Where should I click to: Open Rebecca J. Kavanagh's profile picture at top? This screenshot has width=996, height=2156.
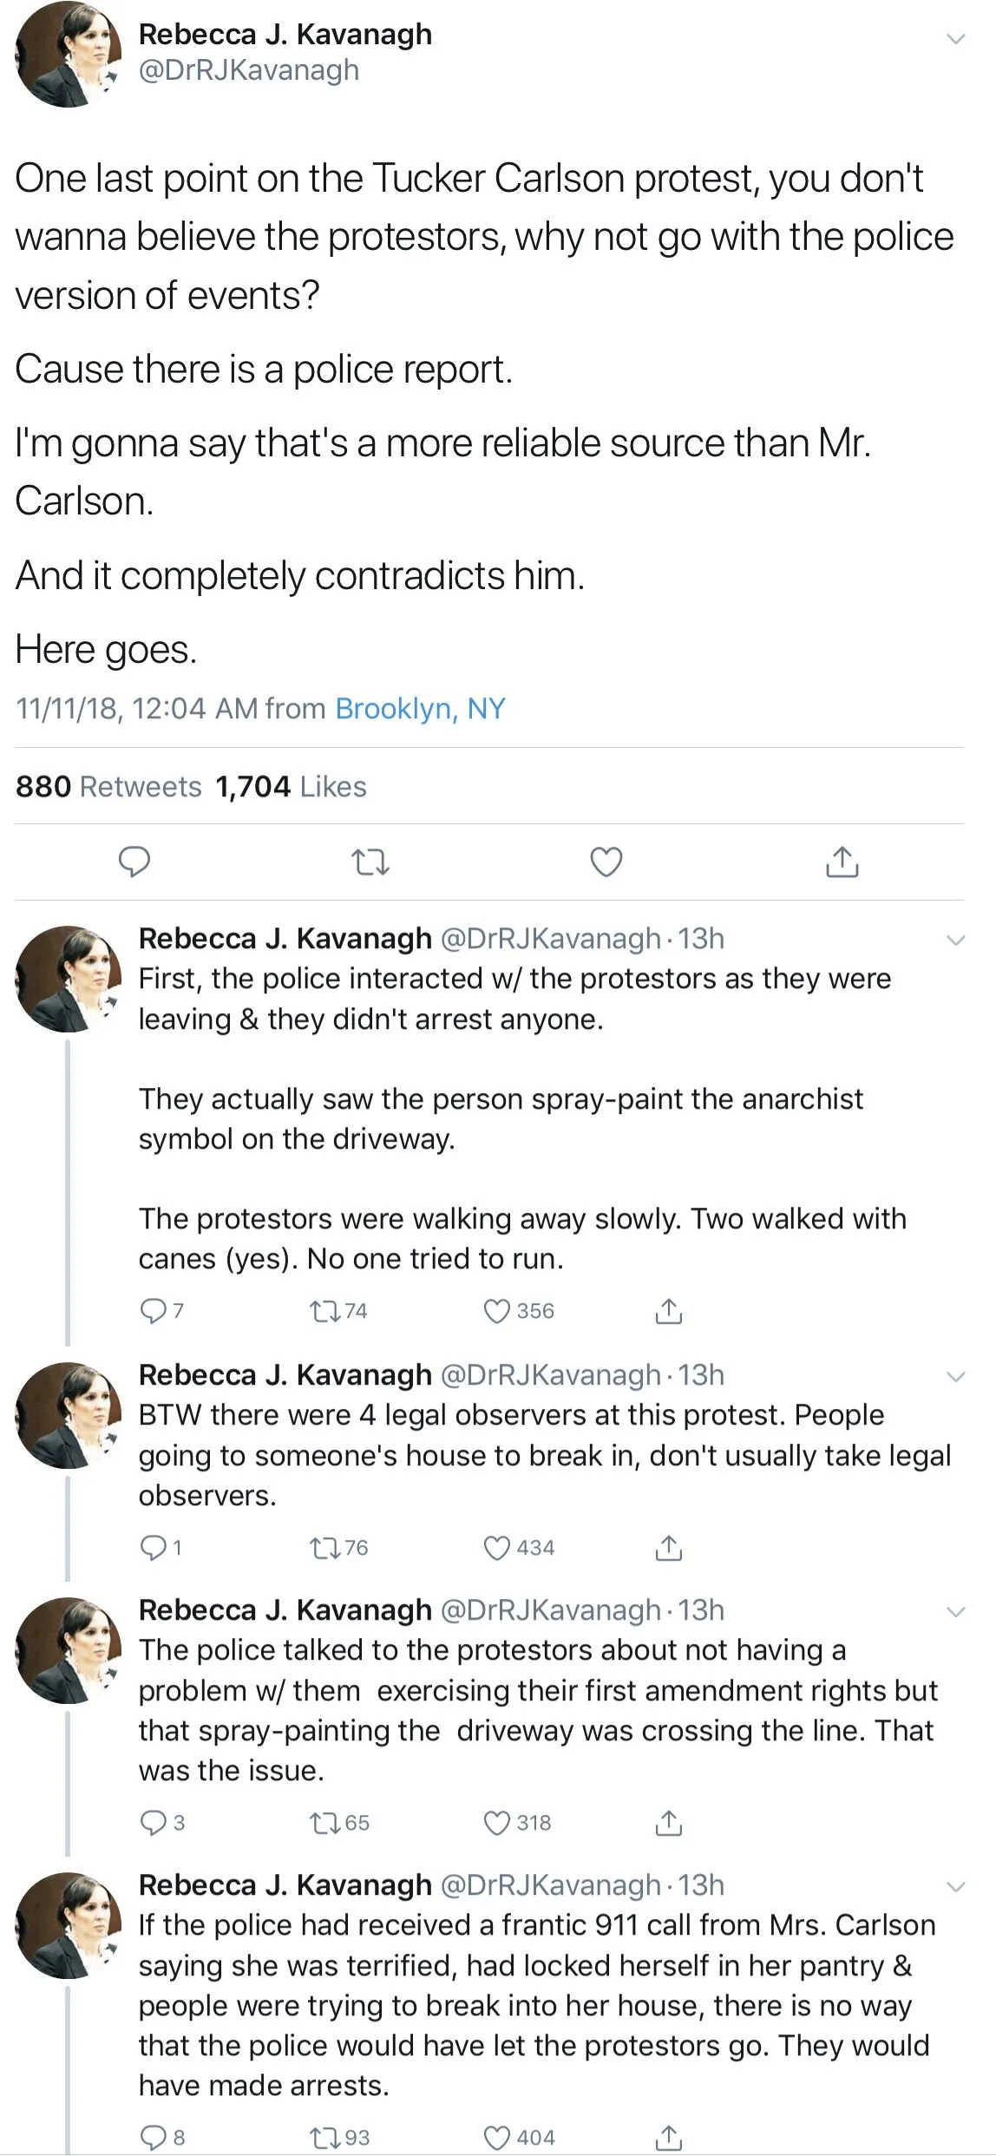[68, 54]
